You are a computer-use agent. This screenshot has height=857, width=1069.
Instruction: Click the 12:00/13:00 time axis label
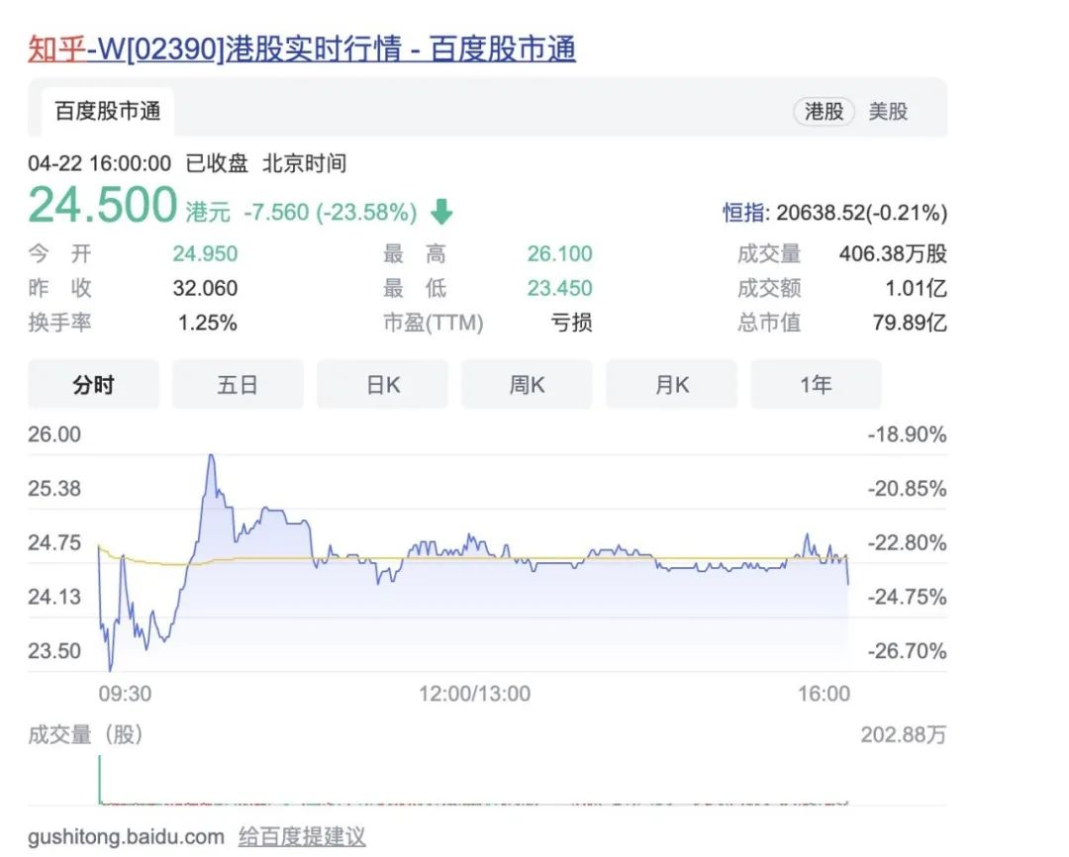point(474,694)
